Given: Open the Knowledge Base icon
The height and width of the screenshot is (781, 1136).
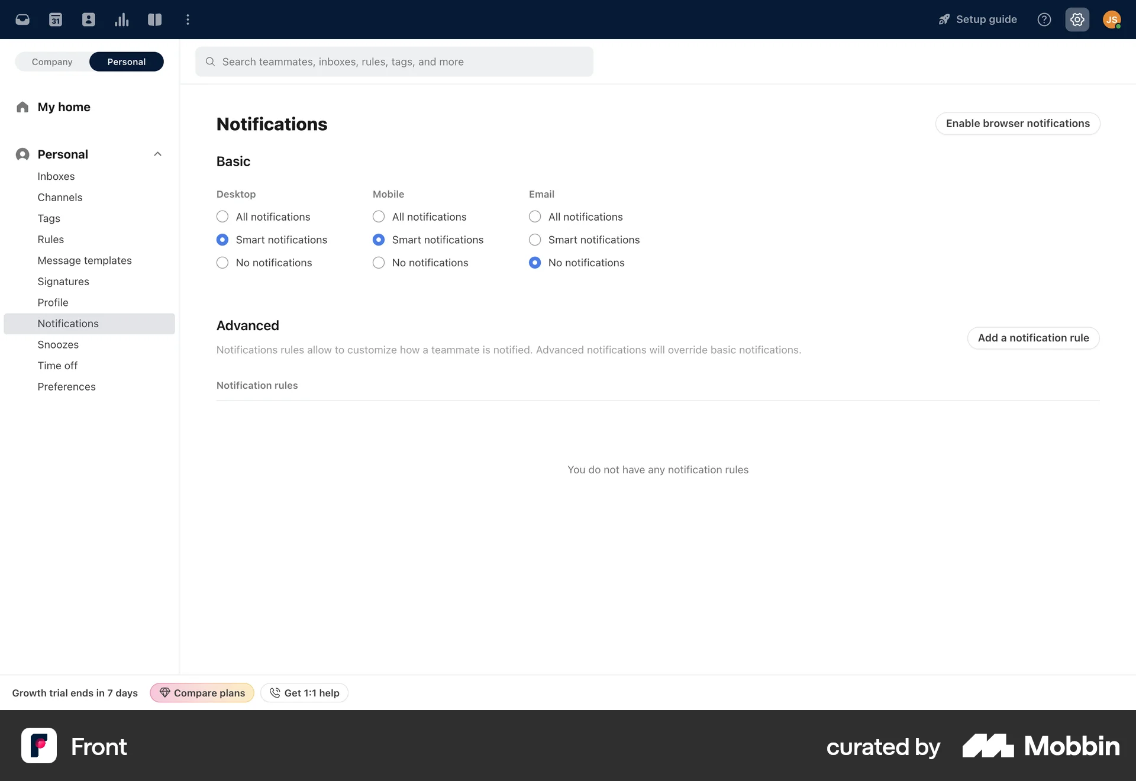Looking at the screenshot, I should click(154, 19).
